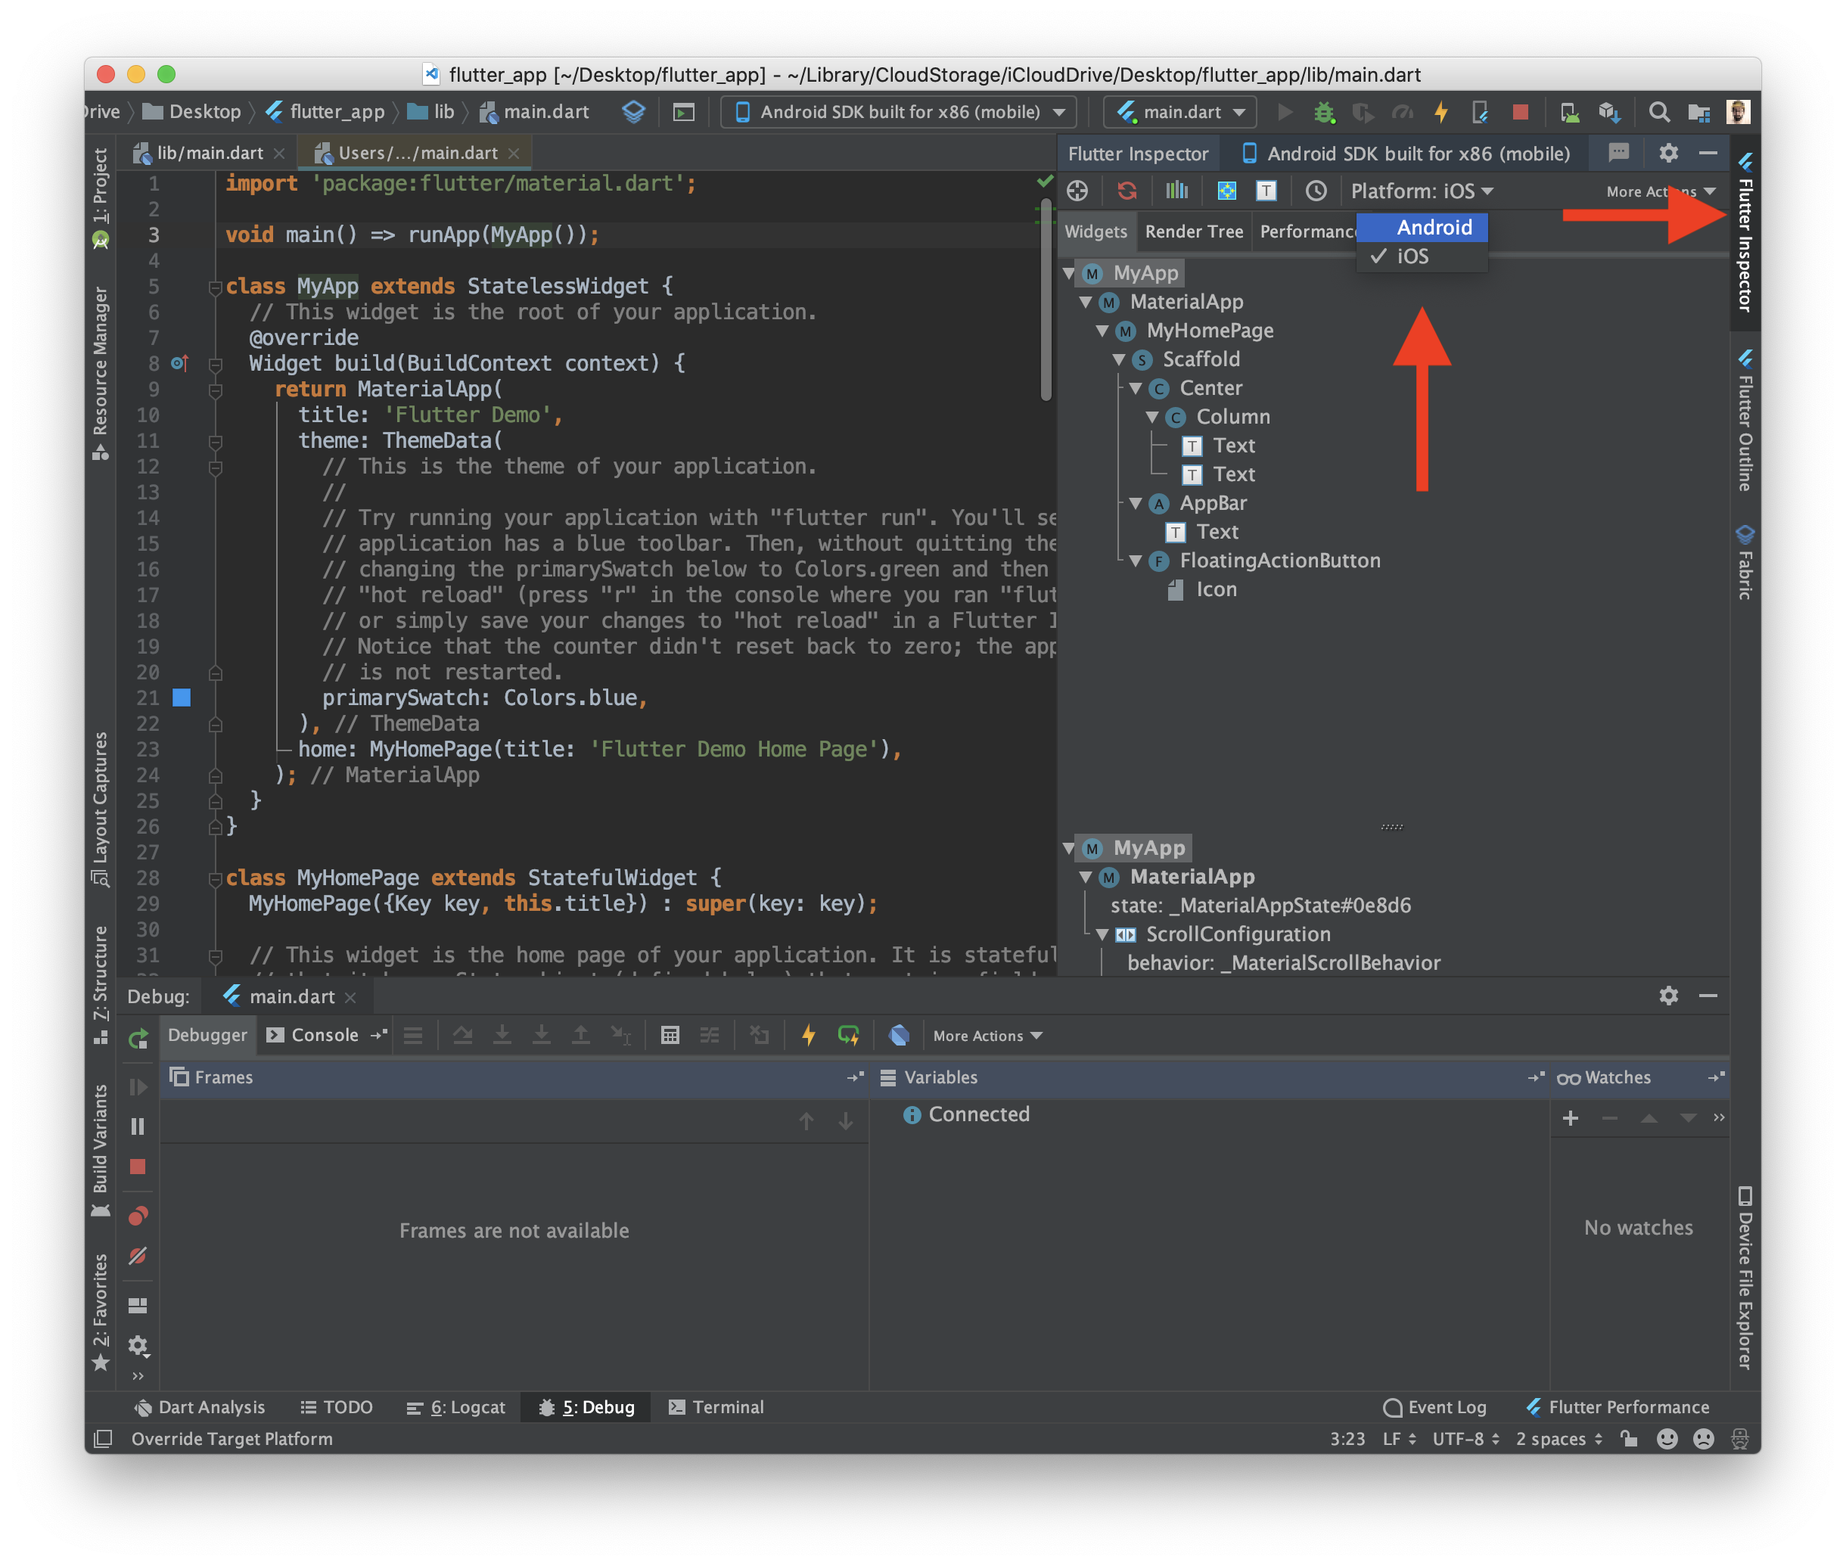Open the Project Structure folder icon in top toolbar
This screenshot has width=1846, height=1566.
1698,113
